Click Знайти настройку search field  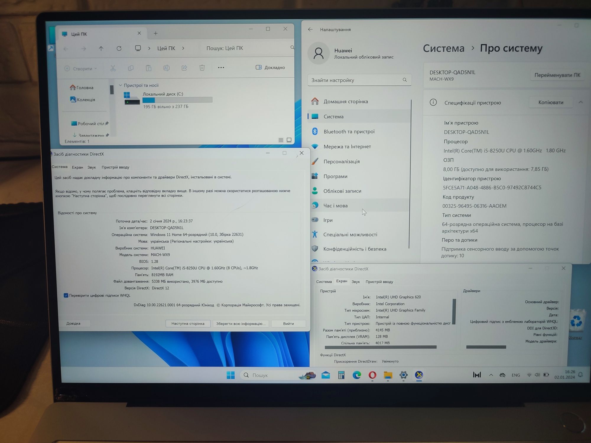[x=359, y=80]
